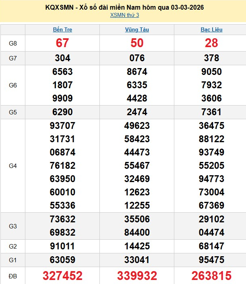Select G1 number 63059

coord(62,260)
